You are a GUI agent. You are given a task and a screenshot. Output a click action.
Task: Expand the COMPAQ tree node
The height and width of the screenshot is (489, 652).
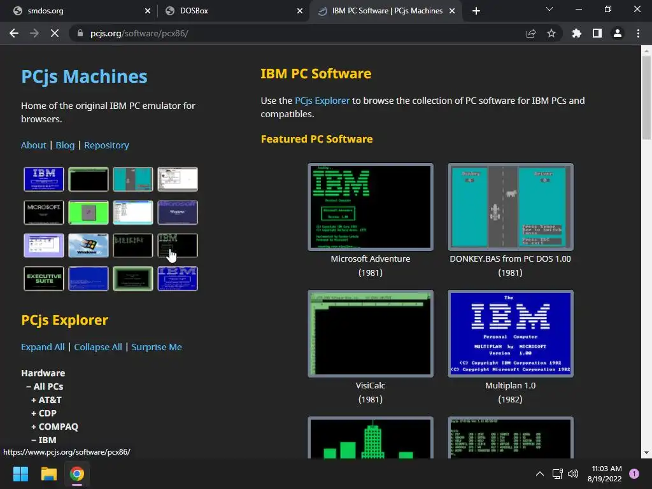click(55, 426)
